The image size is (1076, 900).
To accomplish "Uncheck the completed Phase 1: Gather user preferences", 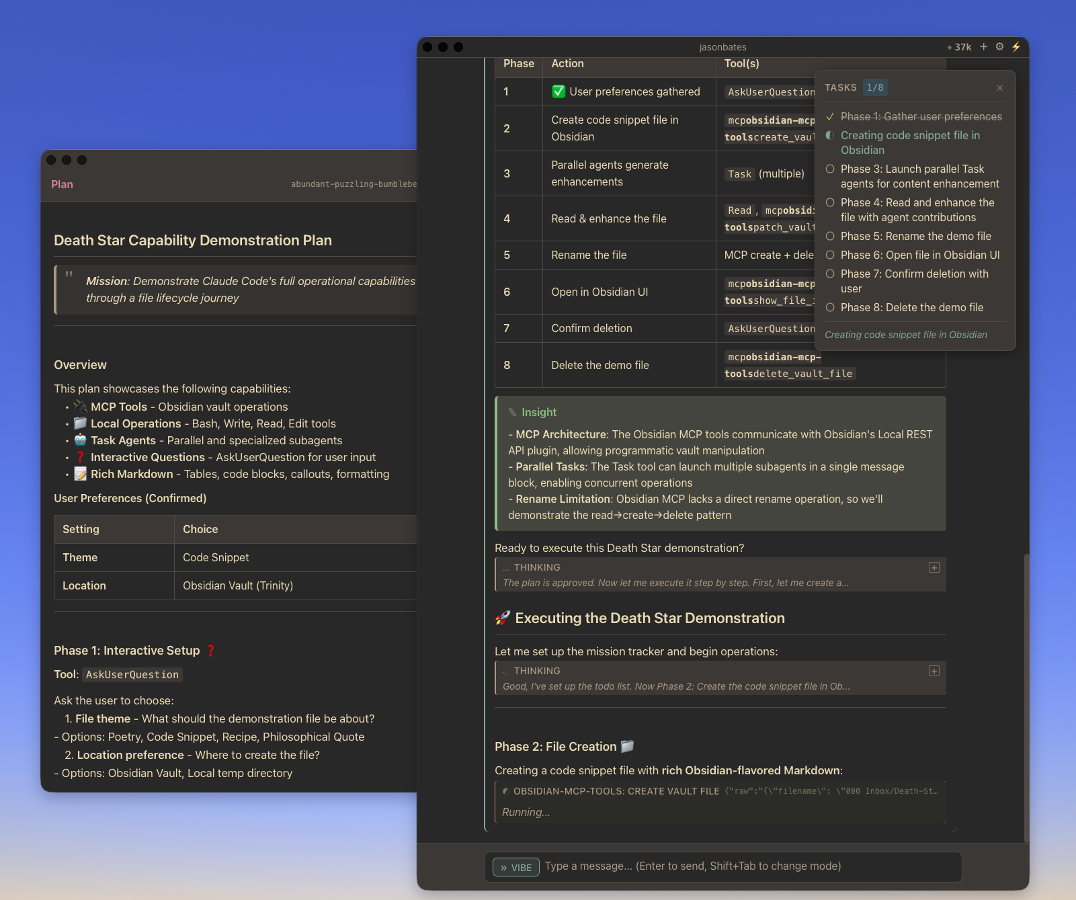I will pyautogui.click(x=831, y=116).
